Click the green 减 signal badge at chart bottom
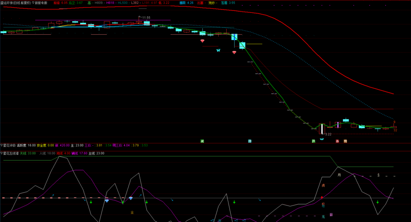 tap(202, 141)
